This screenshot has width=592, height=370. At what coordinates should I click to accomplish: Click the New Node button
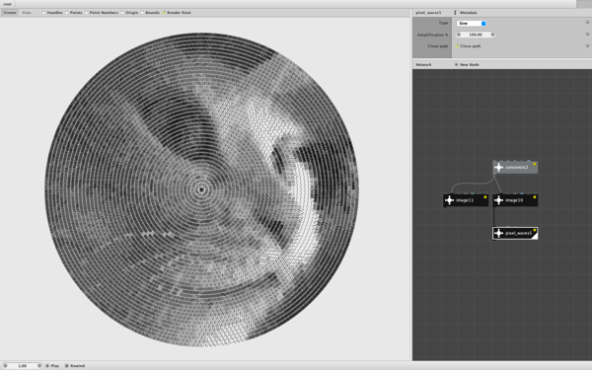(x=467, y=64)
